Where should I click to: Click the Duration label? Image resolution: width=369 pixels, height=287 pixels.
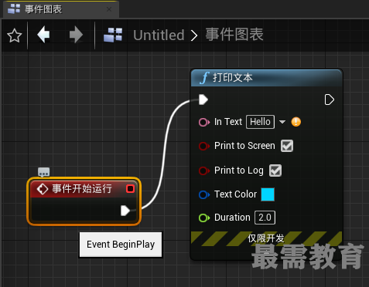tap(232, 218)
